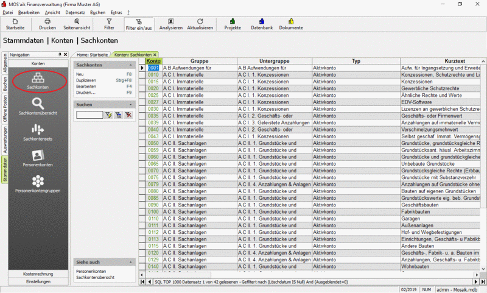The image size is (487, 293).
Task: Open the Filter funnel tool
Action: (x=109, y=24)
